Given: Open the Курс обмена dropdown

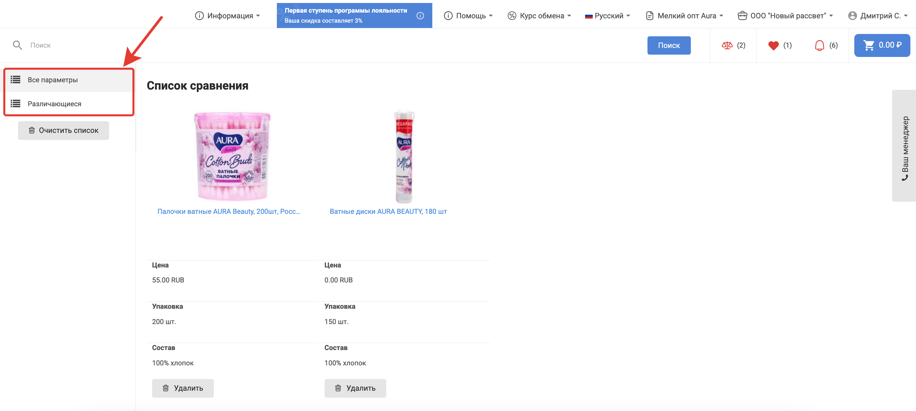Looking at the screenshot, I should click(539, 16).
